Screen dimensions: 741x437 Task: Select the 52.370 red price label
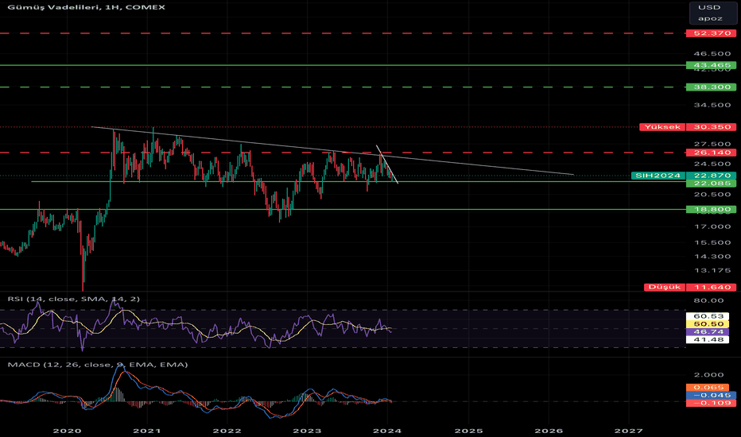(x=712, y=33)
